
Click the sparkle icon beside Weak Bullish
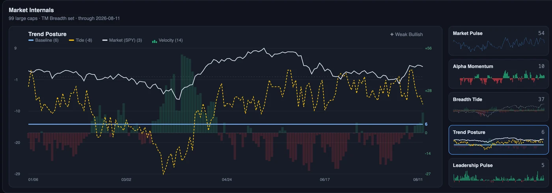coord(392,35)
